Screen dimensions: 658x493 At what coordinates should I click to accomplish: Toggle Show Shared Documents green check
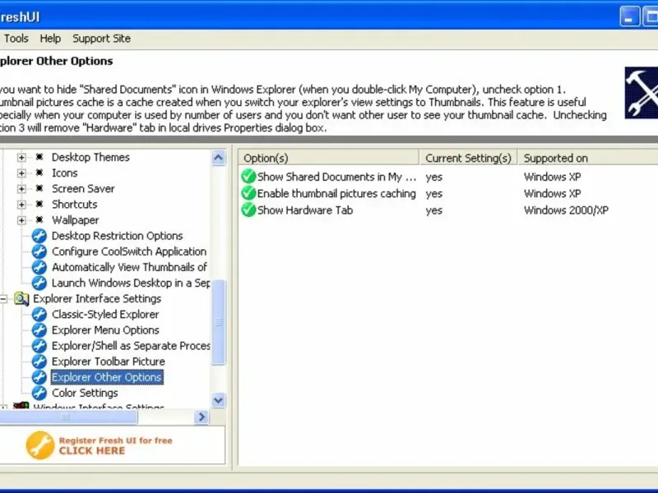click(x=248, y=177)
